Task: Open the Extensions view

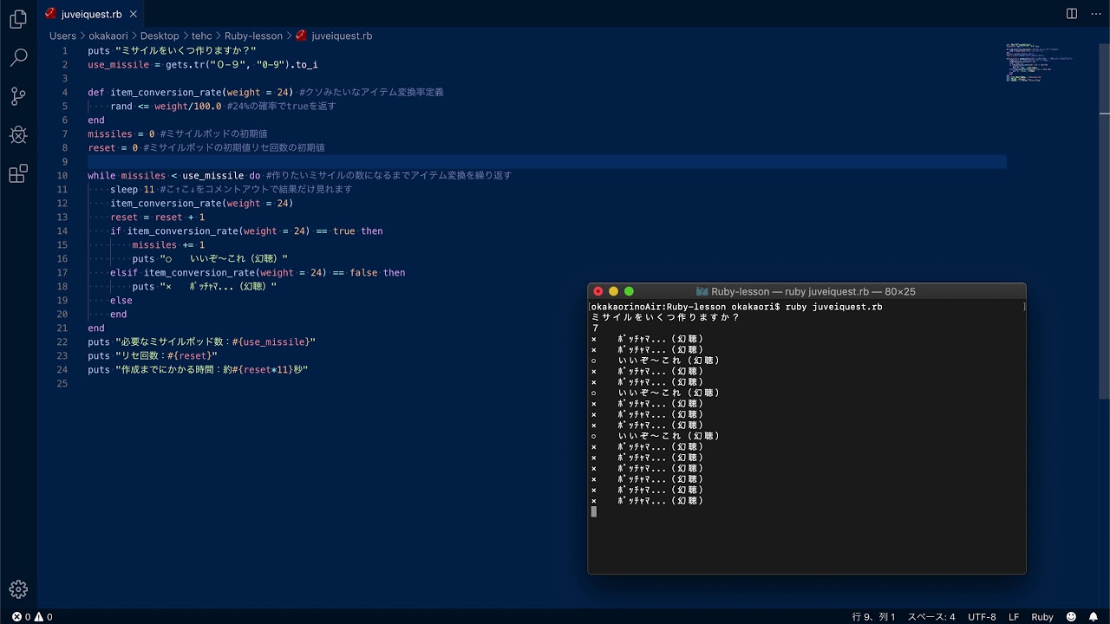Action: (18, 174)
